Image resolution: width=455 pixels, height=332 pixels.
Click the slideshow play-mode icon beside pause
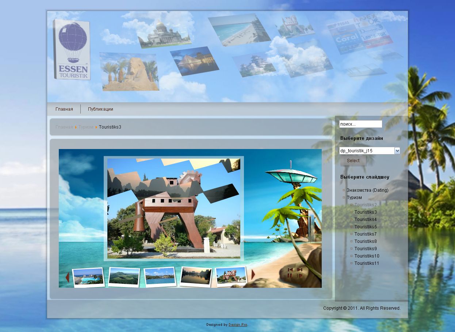[300, 276]
